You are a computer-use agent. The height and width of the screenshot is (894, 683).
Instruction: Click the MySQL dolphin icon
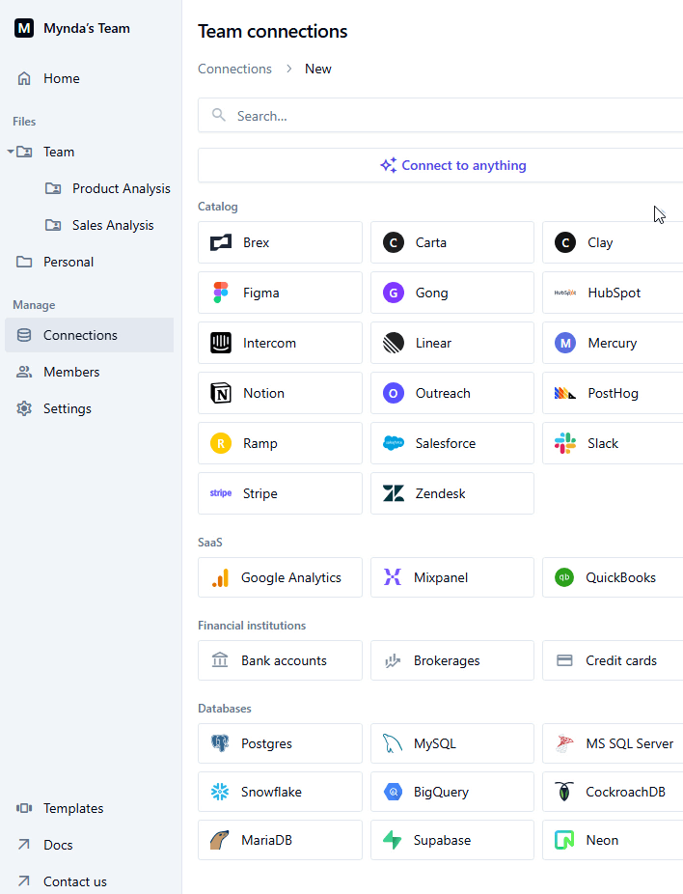393,743
